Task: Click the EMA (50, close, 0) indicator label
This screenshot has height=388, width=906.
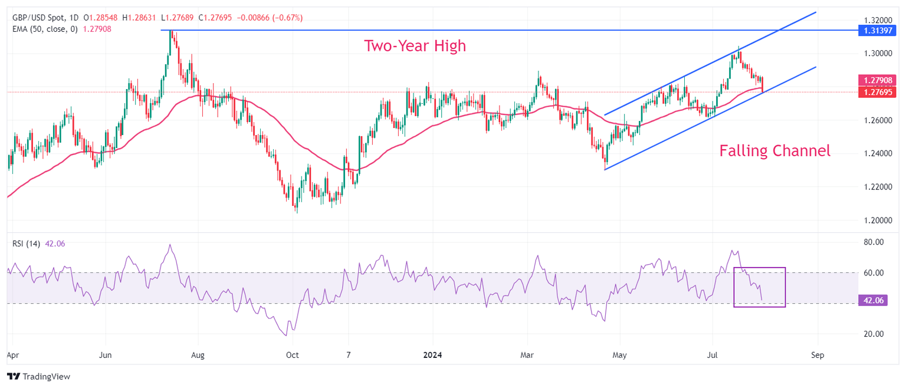Action: coord(47,28)
